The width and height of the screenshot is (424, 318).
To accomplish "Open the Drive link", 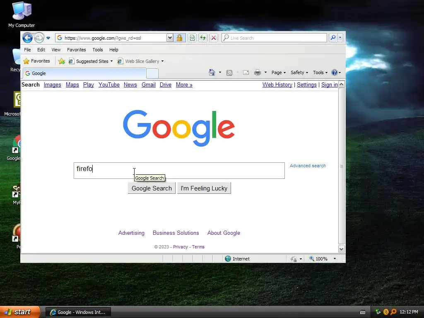I will click(166, 84).
